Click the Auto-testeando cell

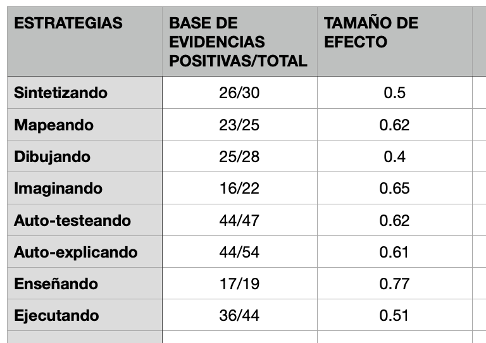(72, 221)
